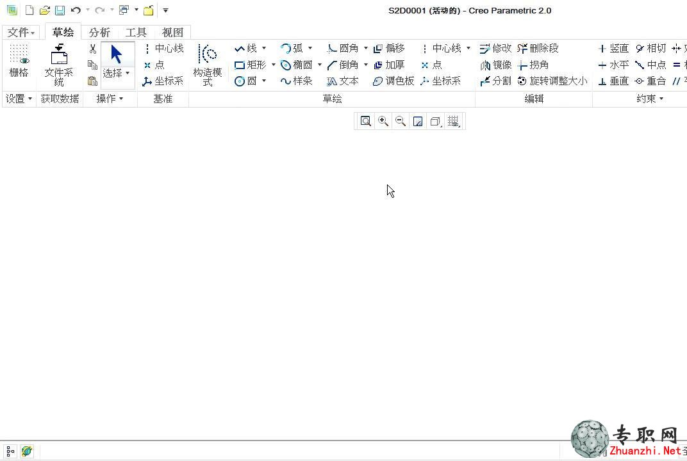Screen dimensions: 687x461
Task: Toggle 构造模式 construction mode
Action: [208, 65]
